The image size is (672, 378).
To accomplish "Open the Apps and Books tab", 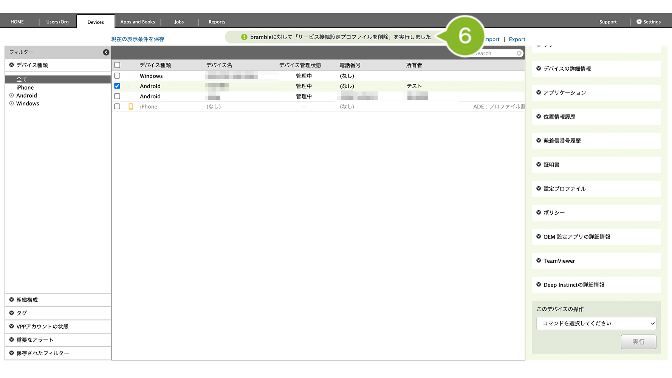I will click(x=138, y=22).
